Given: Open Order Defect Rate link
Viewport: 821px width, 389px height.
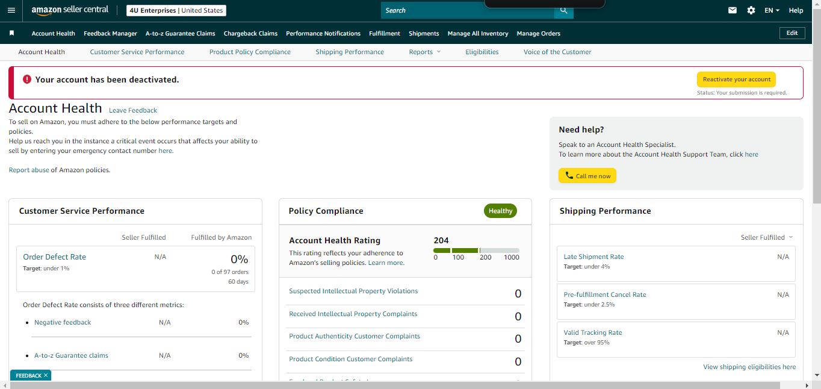Looking at the screenshot, I should (x=54, y=257).
